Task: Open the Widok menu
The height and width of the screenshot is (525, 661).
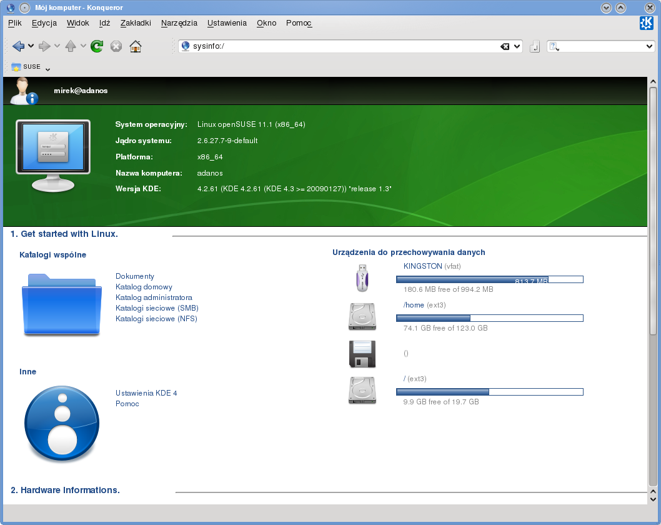Action: [77, 22]
